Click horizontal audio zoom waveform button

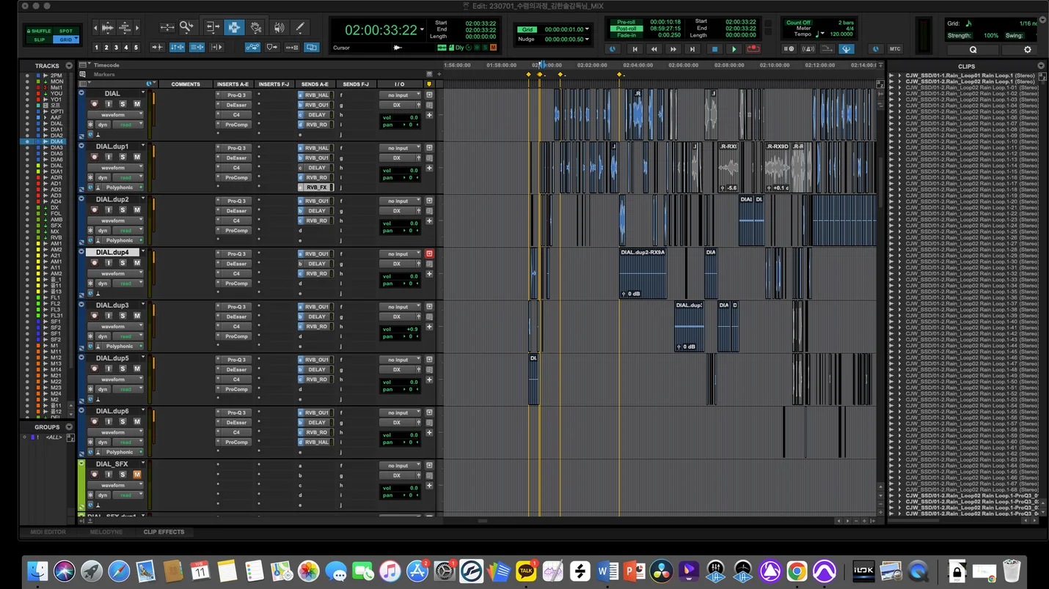108,28
